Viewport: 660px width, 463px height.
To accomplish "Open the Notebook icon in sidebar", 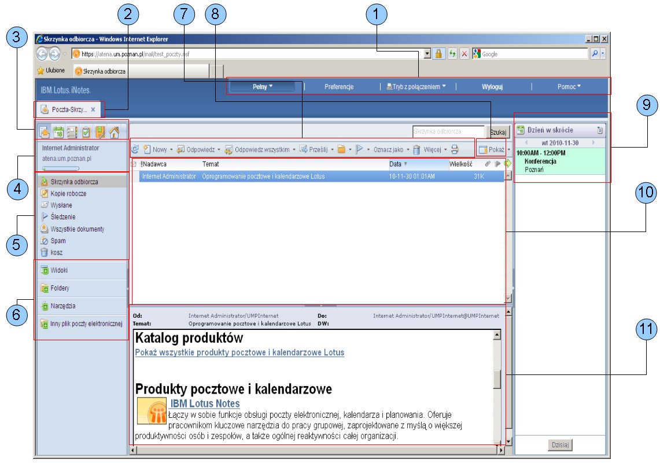I will pyautogui.click(x=100, y=133).
